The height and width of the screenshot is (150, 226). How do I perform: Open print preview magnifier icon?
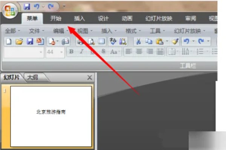click(91, 42)
